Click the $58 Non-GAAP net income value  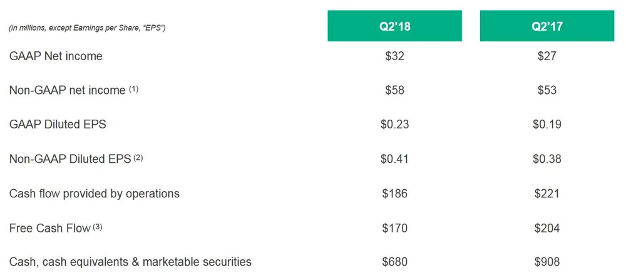click(394, 90)
